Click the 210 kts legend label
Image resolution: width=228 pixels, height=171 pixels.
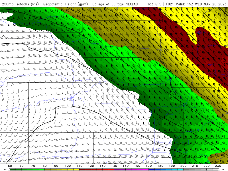[195, 166]
